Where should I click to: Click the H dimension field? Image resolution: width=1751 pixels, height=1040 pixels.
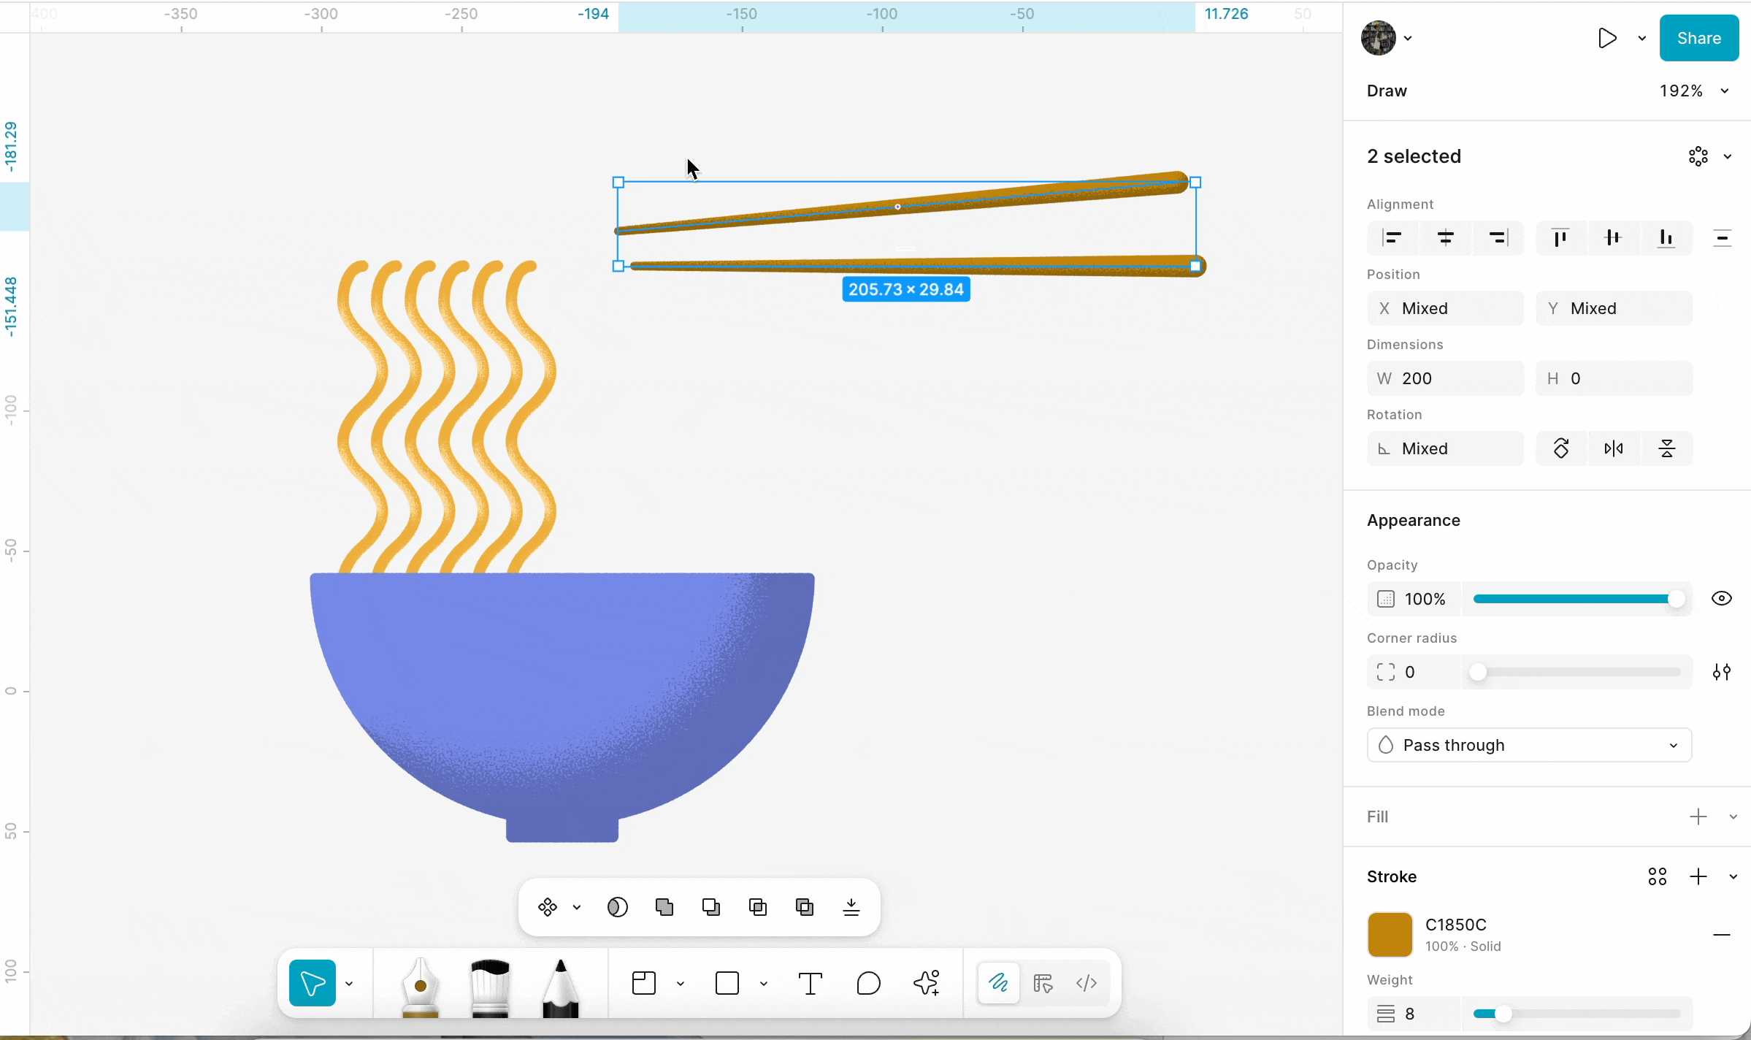1614,378
